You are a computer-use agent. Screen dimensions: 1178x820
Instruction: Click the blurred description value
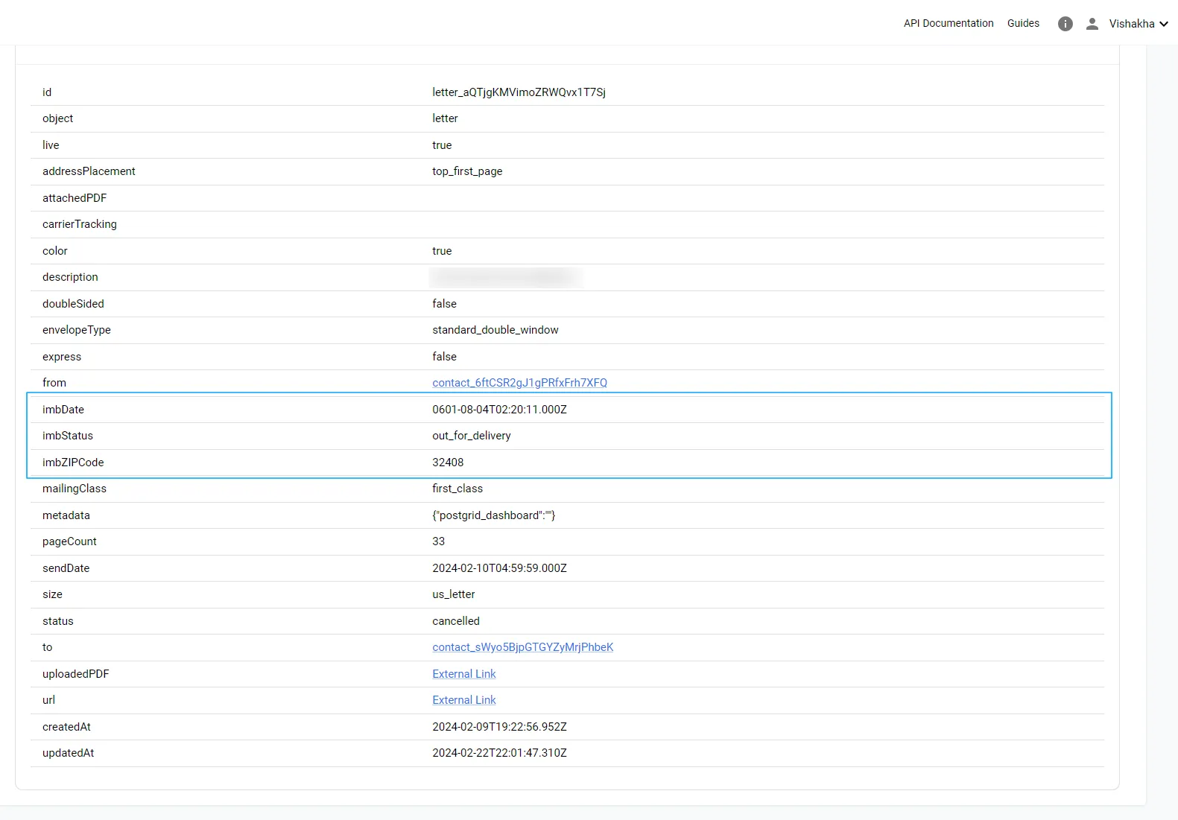[x=506, y=277]
